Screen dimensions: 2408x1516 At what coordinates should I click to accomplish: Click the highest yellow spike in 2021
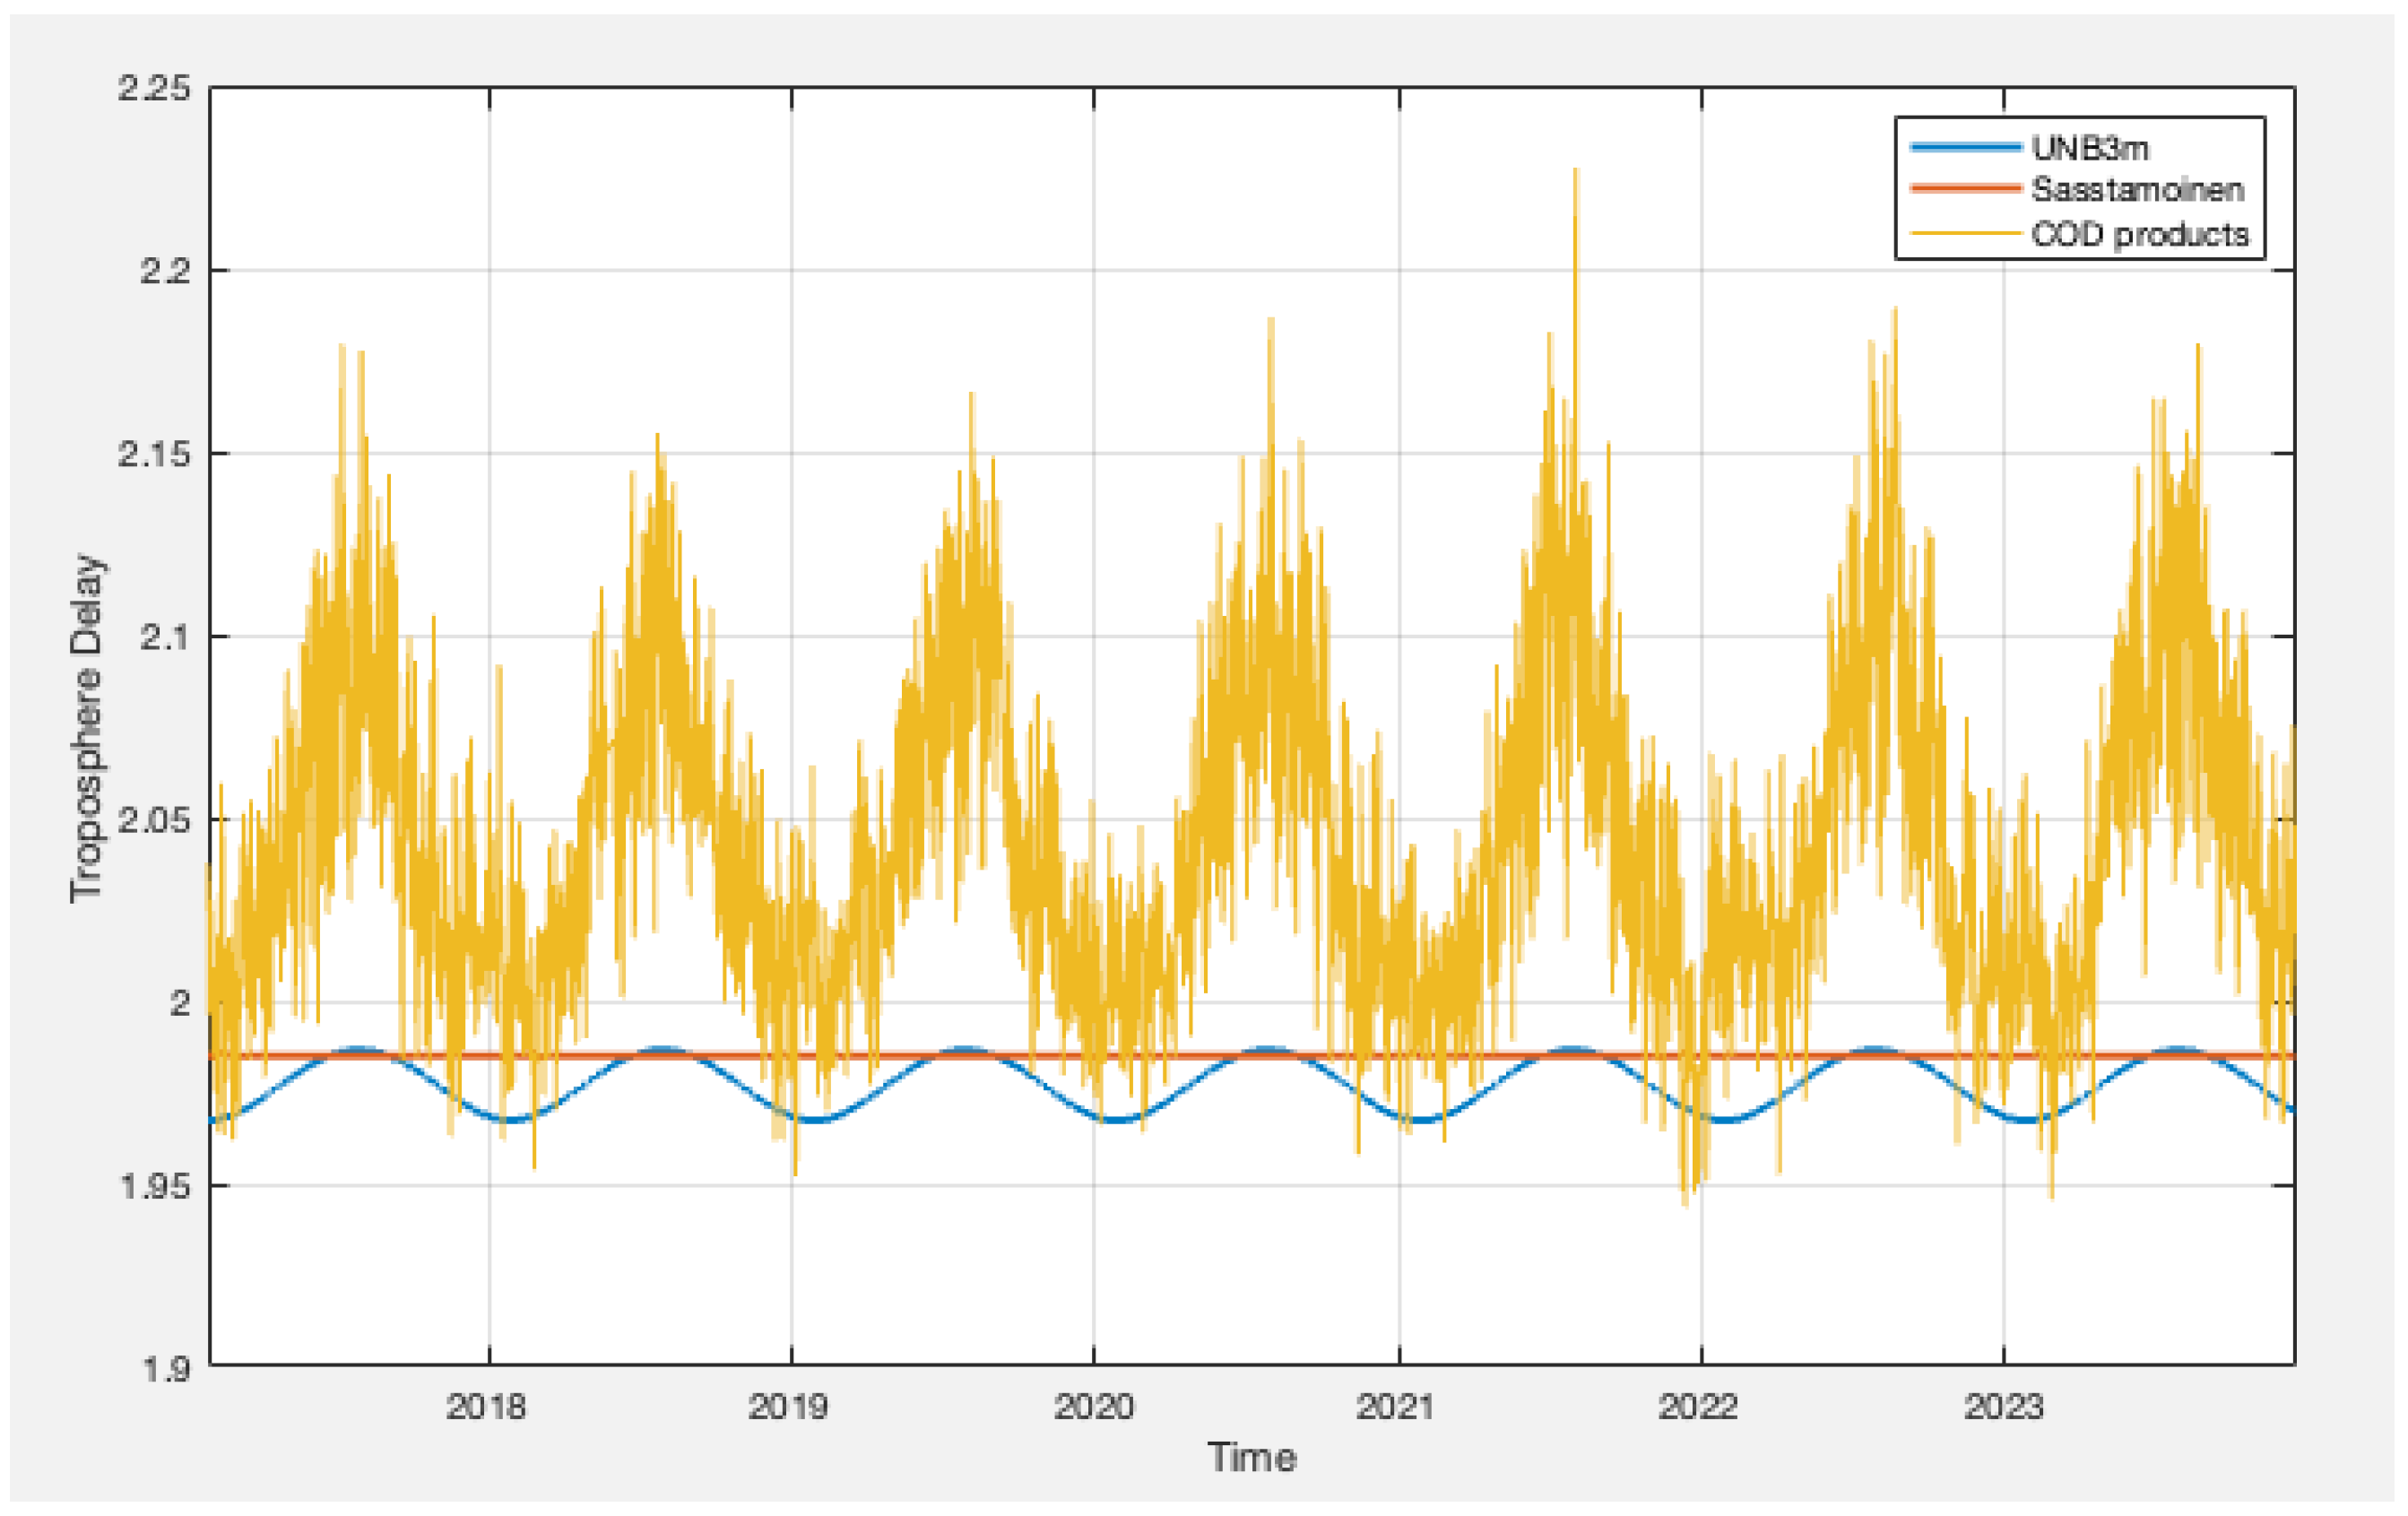1575,175
